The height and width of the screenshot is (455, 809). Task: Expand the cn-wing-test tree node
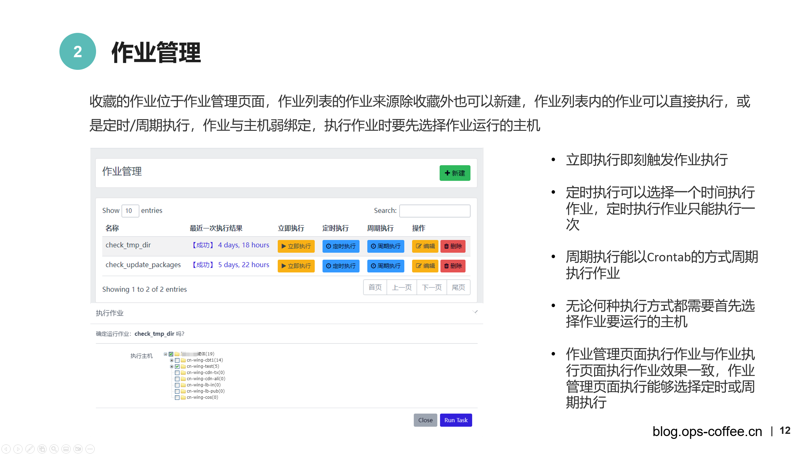172,367
